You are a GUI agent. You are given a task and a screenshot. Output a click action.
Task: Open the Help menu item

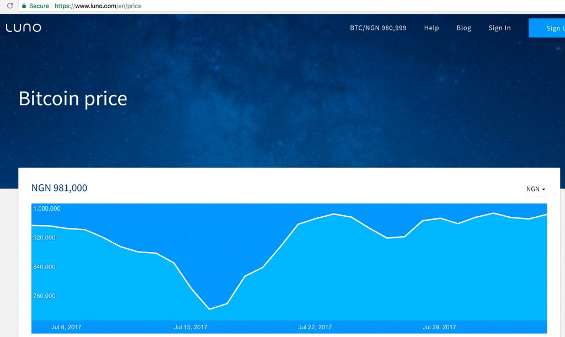point(431,28)
